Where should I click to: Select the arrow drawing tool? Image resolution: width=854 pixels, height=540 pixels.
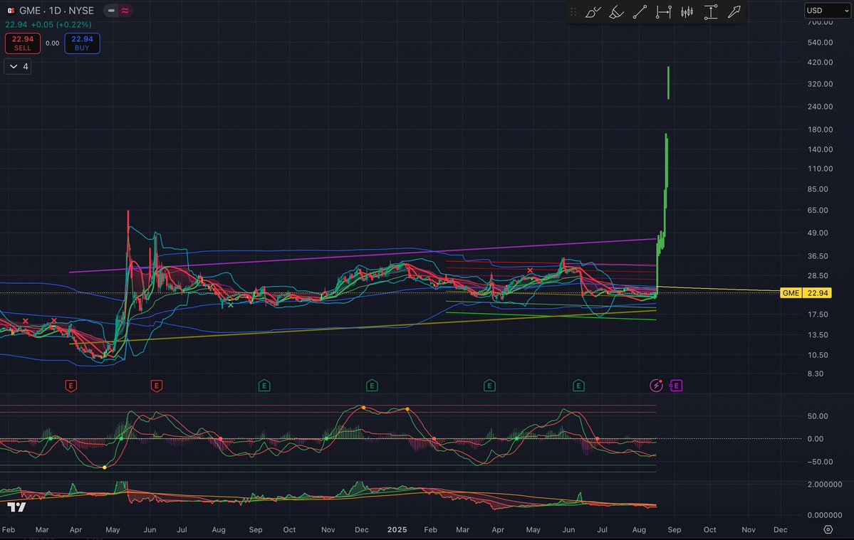(734, 12)
